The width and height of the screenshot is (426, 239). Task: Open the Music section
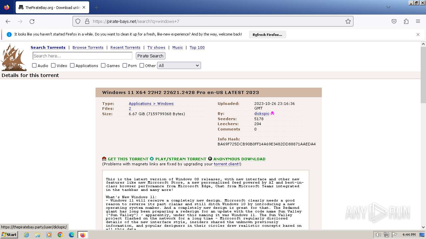click(x=177, y=47)
